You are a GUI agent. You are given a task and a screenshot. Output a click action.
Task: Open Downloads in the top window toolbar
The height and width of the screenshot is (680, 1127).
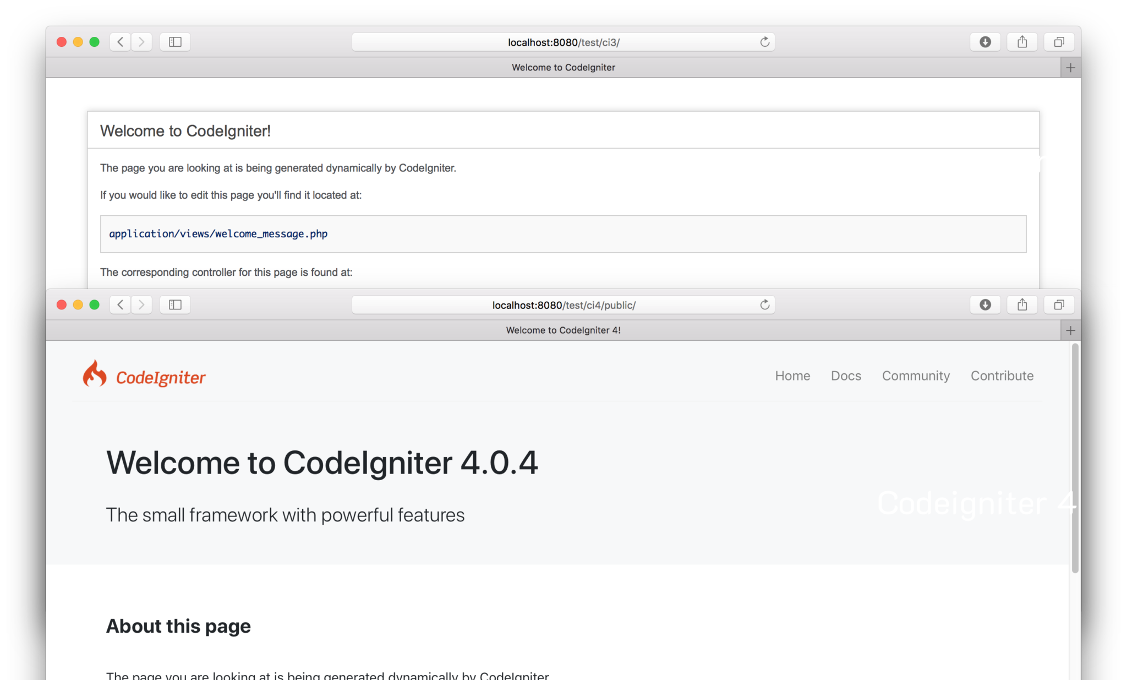[985, 42]
